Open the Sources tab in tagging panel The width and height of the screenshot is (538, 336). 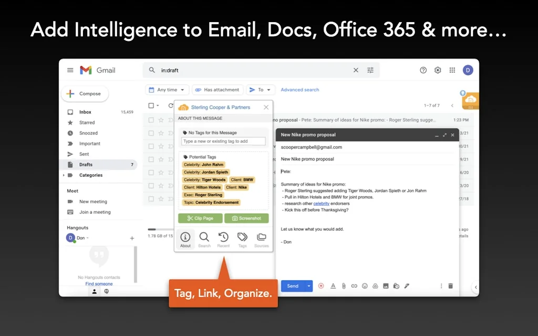262,239
